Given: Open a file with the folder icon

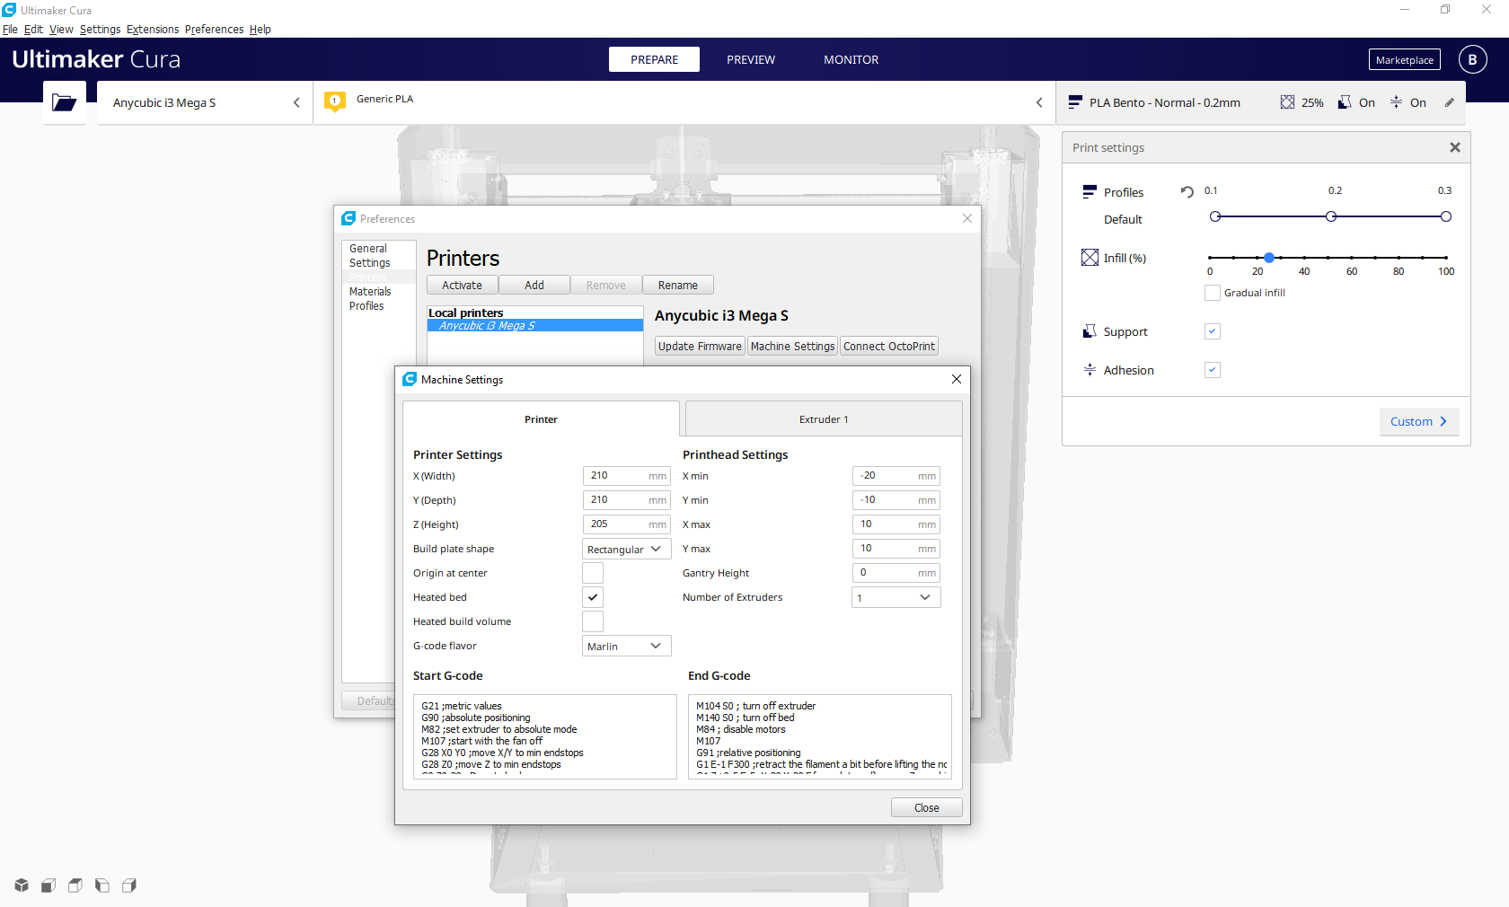Looking at the screenshot, I should [x=65, y=102].
